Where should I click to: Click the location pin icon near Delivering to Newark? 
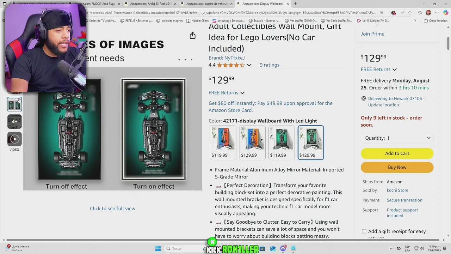[364, 99]
